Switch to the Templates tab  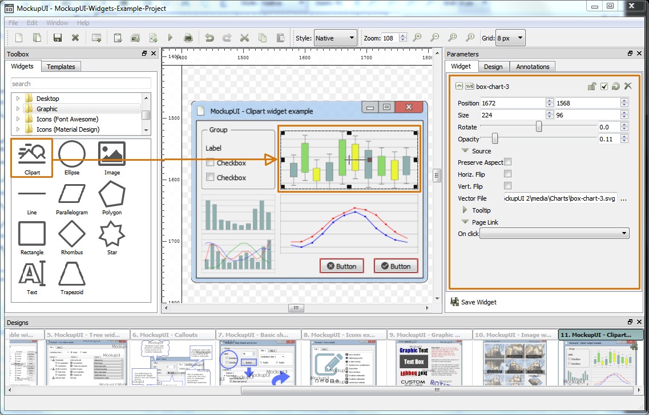(x=61, y=67)
